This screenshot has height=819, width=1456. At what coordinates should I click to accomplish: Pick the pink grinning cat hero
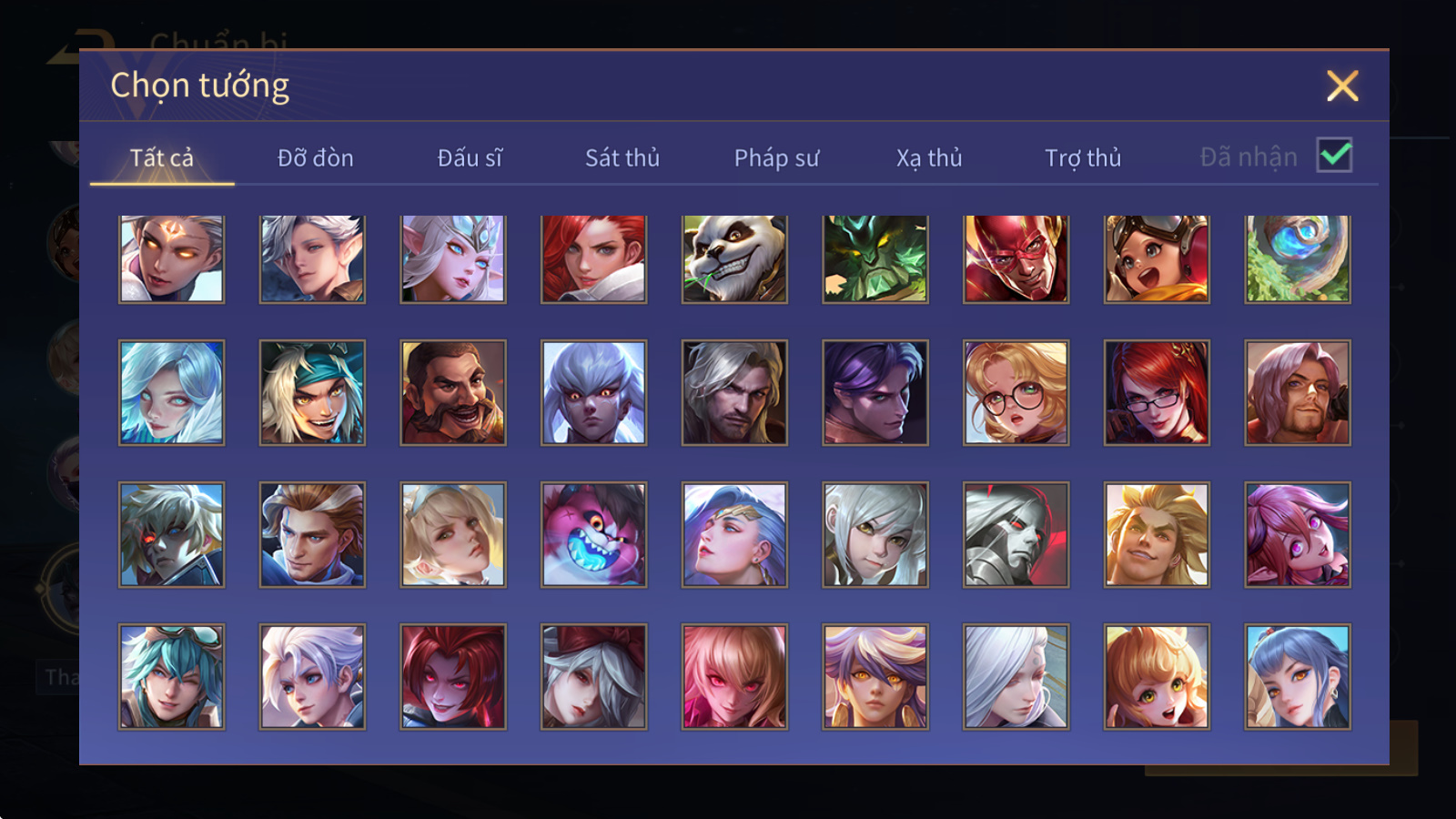(x=594, y=535)
